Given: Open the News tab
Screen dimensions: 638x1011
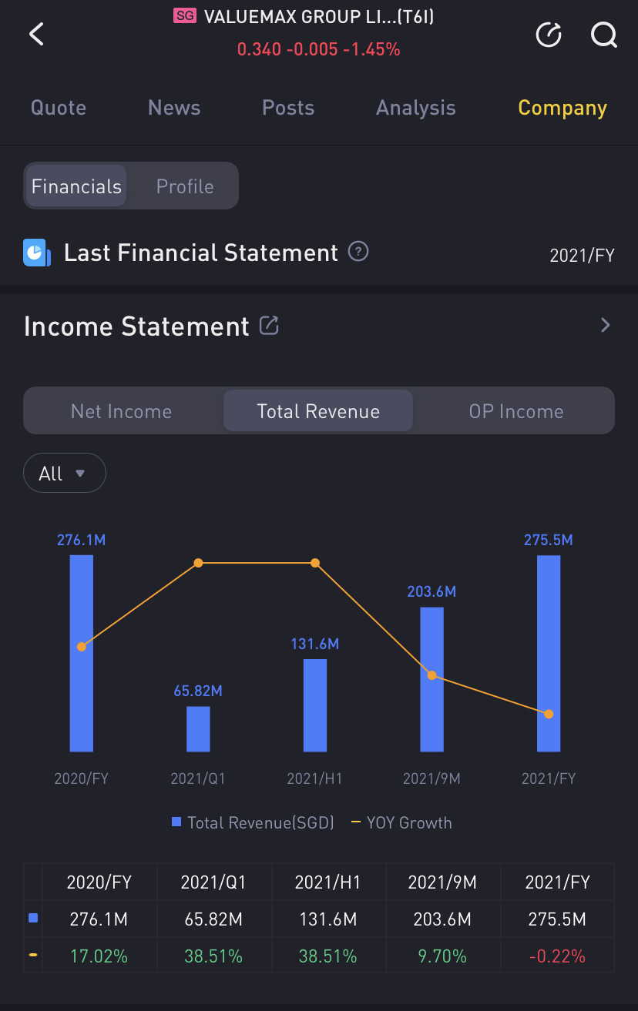Looking at the screenshot, I should (x=174, y=108).
